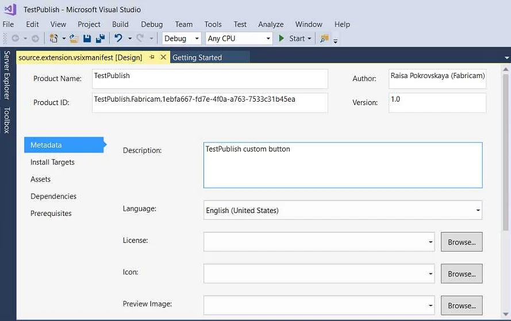Expand the License file dropdown
Viewport: 511px width, 321px height.
point(431,242)
